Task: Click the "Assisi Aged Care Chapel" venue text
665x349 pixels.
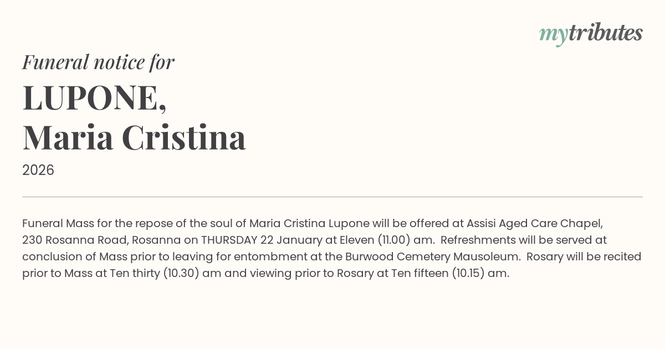Action: [x=534, y=223]
